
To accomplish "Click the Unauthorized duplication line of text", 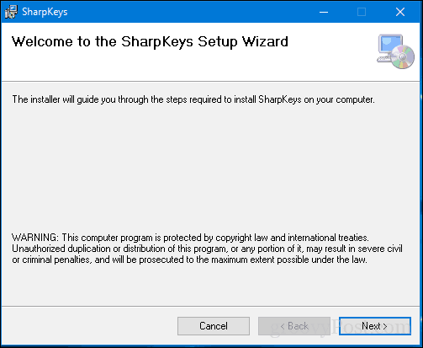I will pos(207,249).
